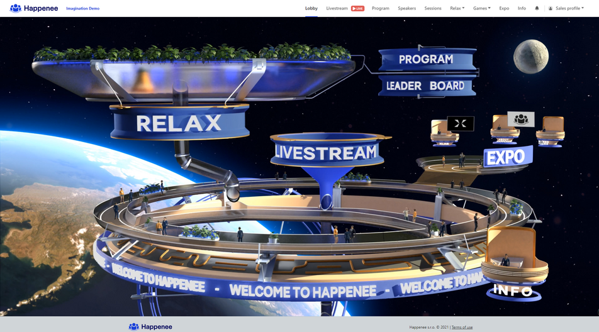The height and width of the screenshot is (332, 599).
Task: Open the Sessions menu item
Action: (x=432, y=8)
